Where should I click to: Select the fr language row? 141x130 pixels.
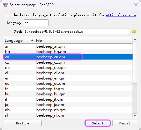click(x=68, y=89)
